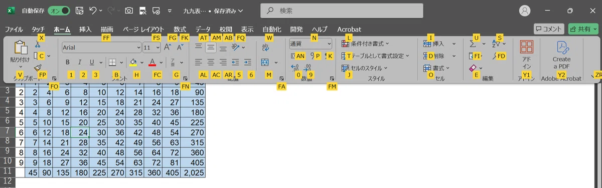Align cell text to the right

[223, 62]
